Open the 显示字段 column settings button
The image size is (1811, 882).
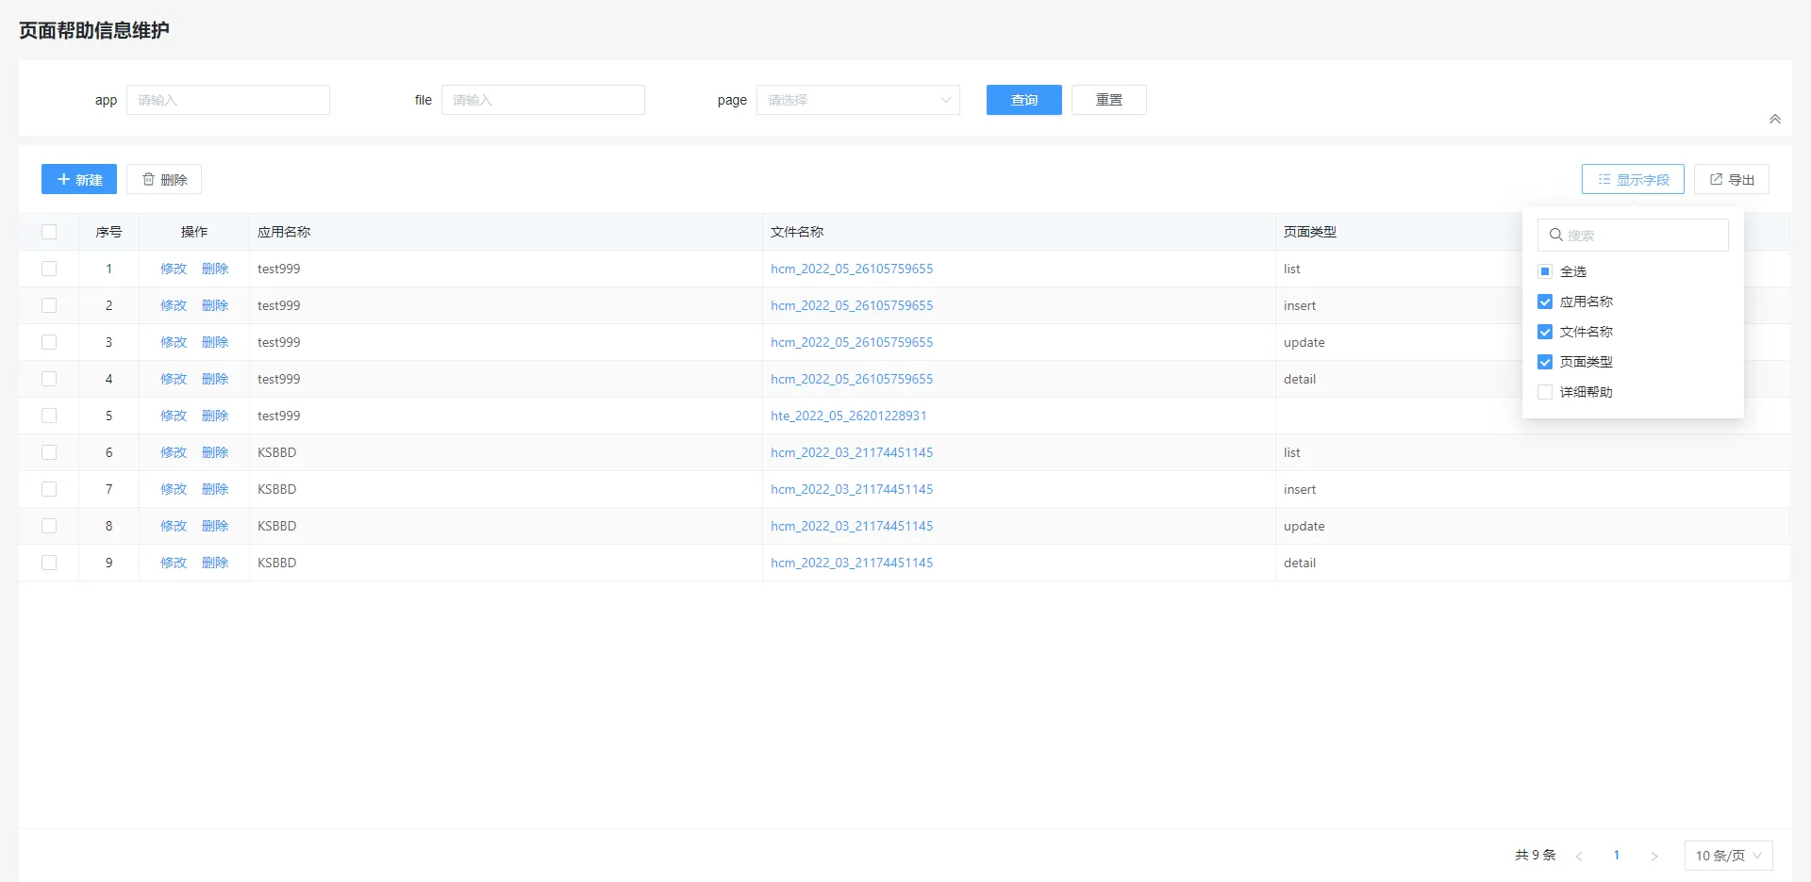[1633, 179]
